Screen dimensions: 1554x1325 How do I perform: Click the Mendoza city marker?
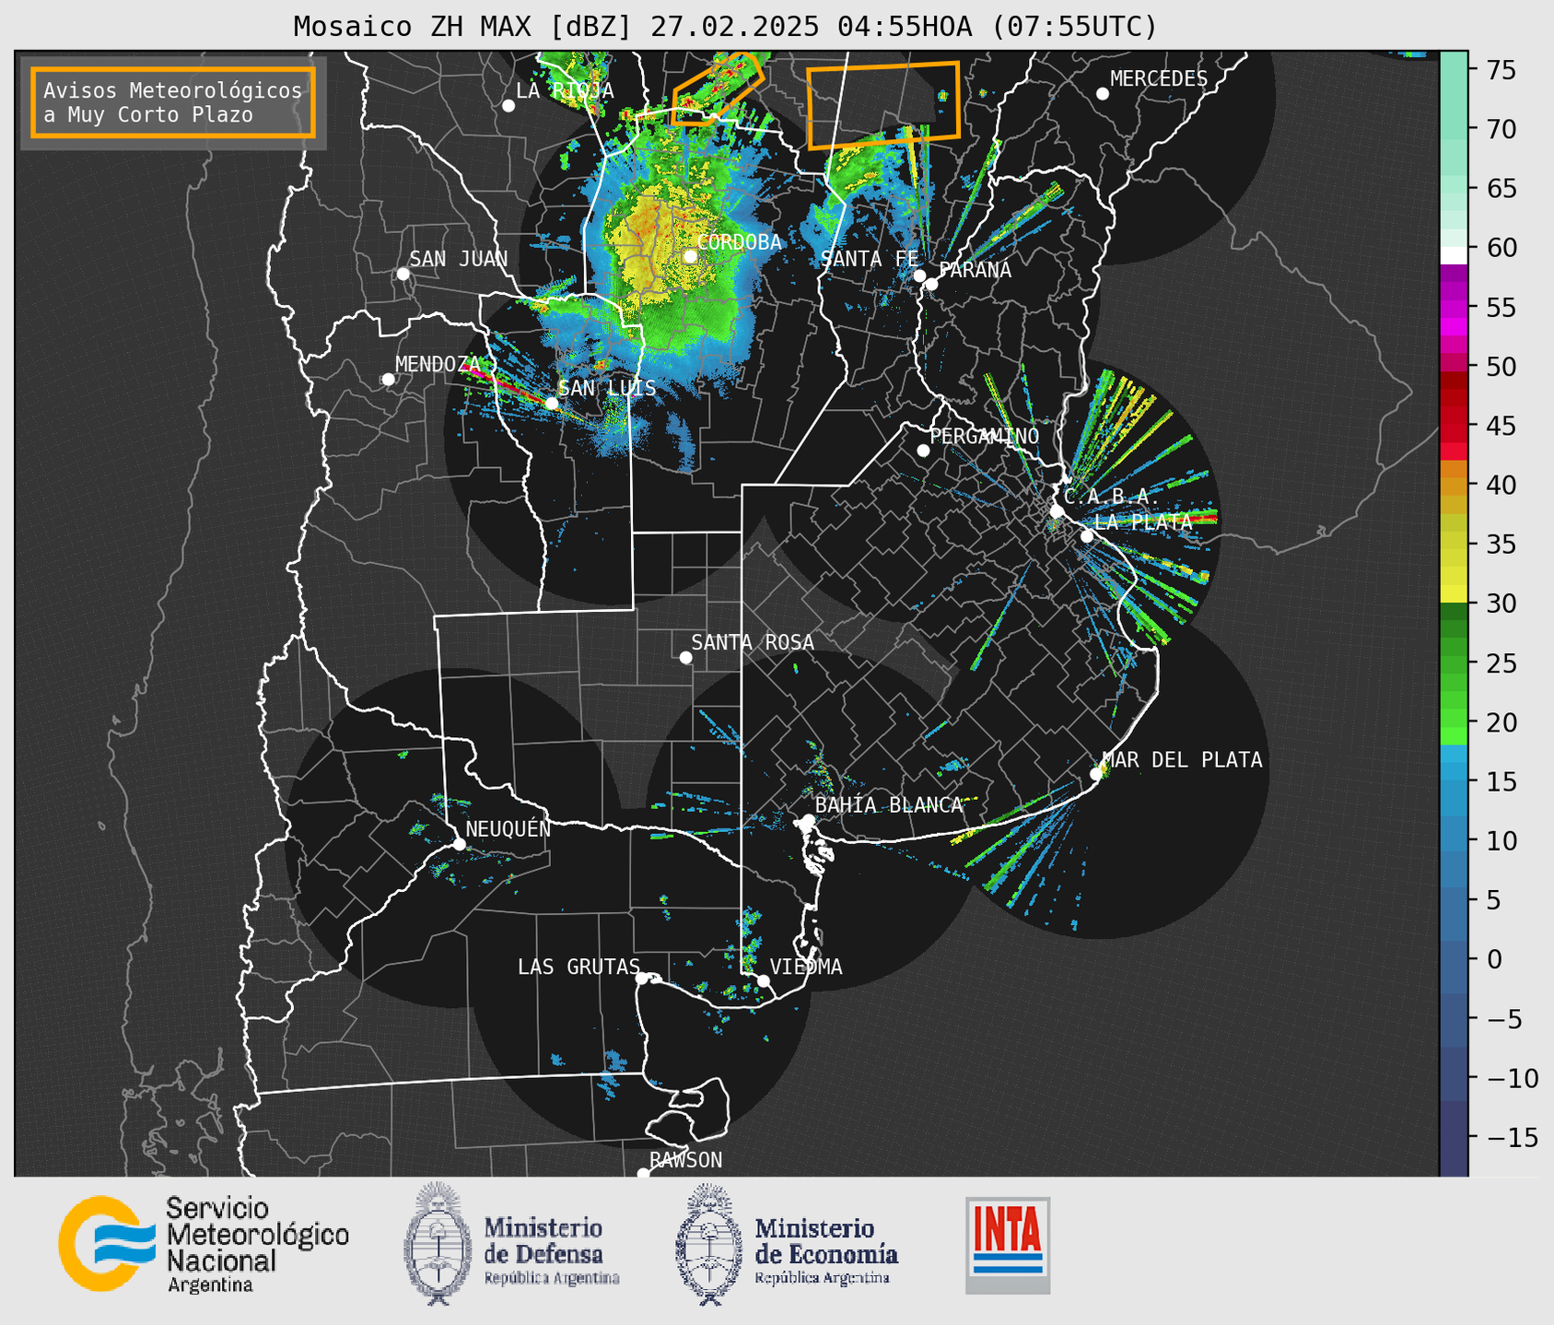pyautogui.click(x=389, y=380)
